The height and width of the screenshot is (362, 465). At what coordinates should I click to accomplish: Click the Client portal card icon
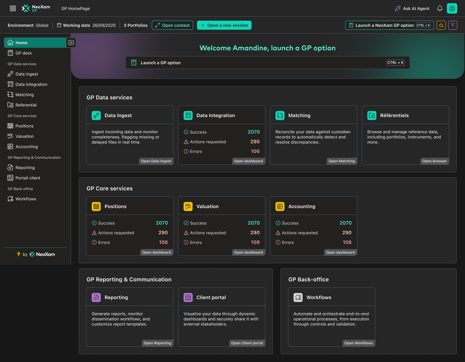point(188,297)
